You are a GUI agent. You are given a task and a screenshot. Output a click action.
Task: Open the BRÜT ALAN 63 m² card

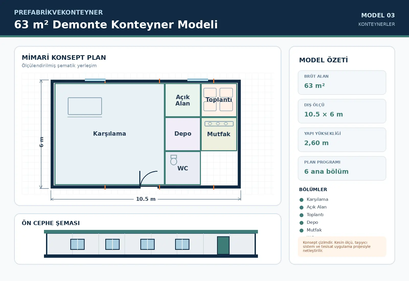click(x=342, y=83)
